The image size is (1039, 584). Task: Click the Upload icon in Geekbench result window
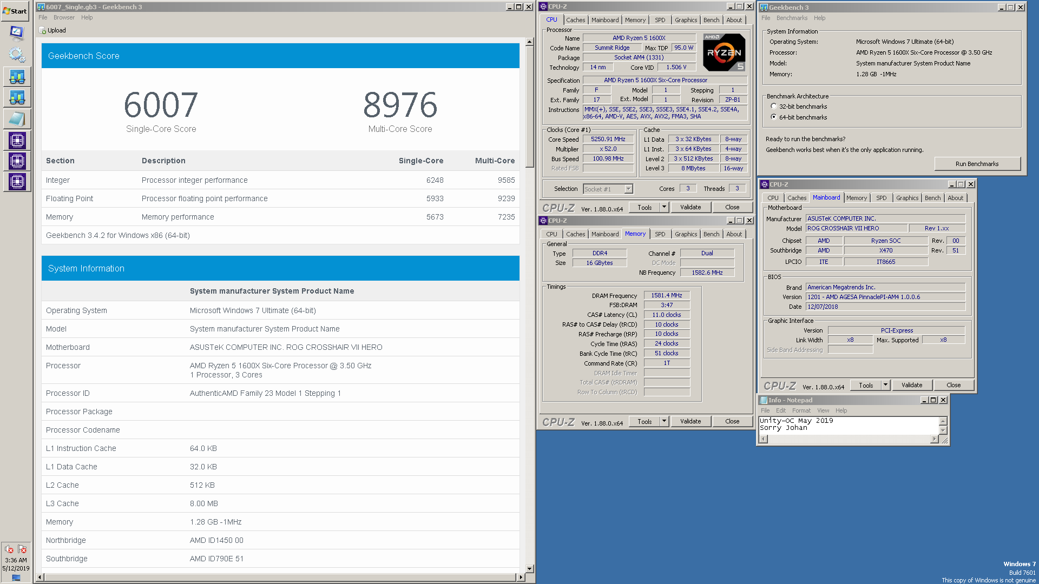[x=43, y=31]
